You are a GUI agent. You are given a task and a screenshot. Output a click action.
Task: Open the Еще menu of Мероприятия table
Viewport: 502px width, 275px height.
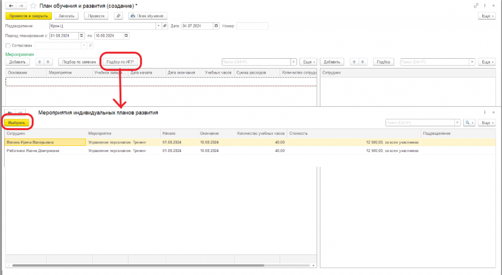(x=308, y=62)
